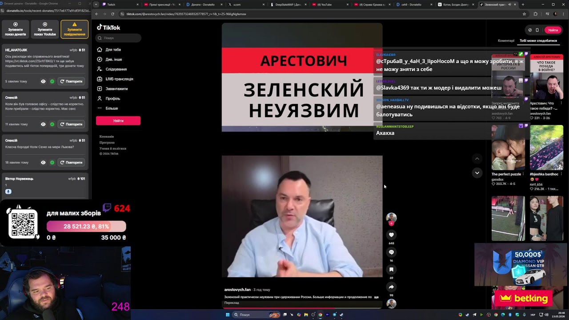Go back in browser history
Screen dimensions: 569x320
pos(96,14)
